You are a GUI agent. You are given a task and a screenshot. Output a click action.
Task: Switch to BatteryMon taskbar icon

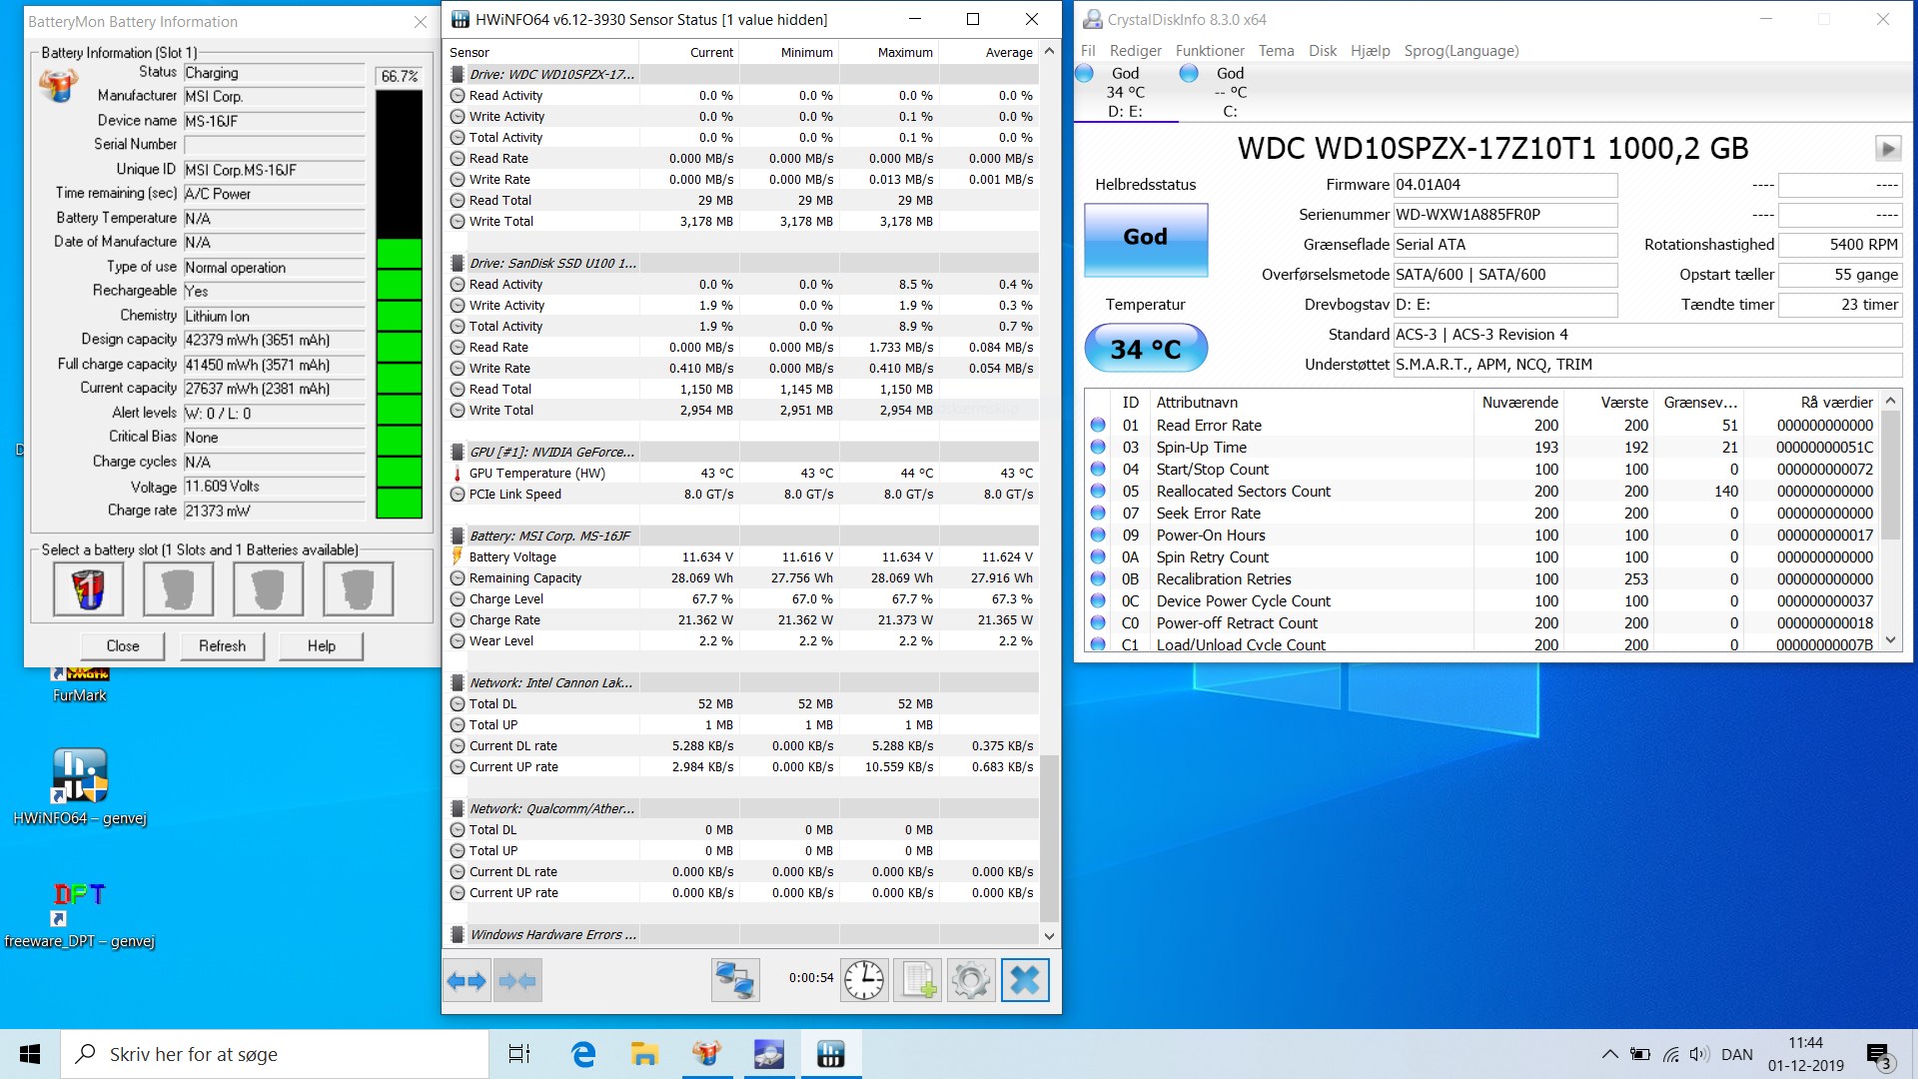[x=706, y=1054]
